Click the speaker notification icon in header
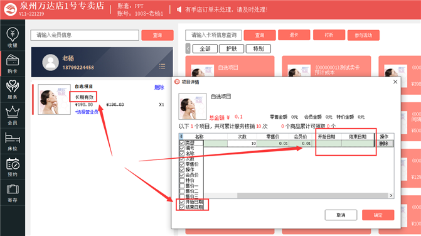 pos(179,9)
